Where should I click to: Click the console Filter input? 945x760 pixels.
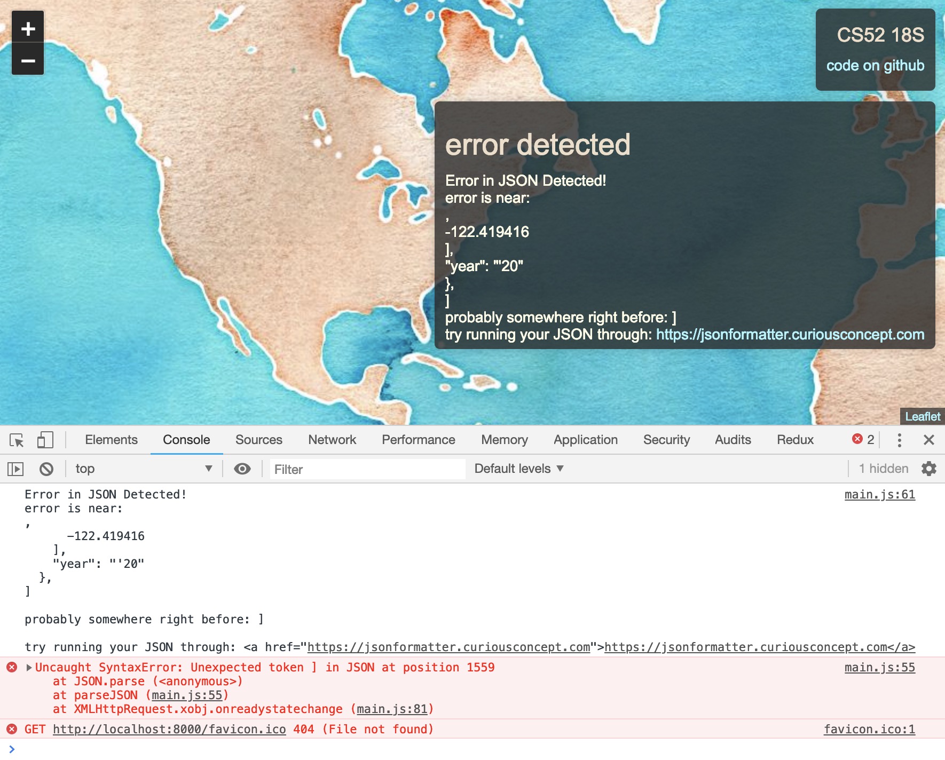[367, 469]
